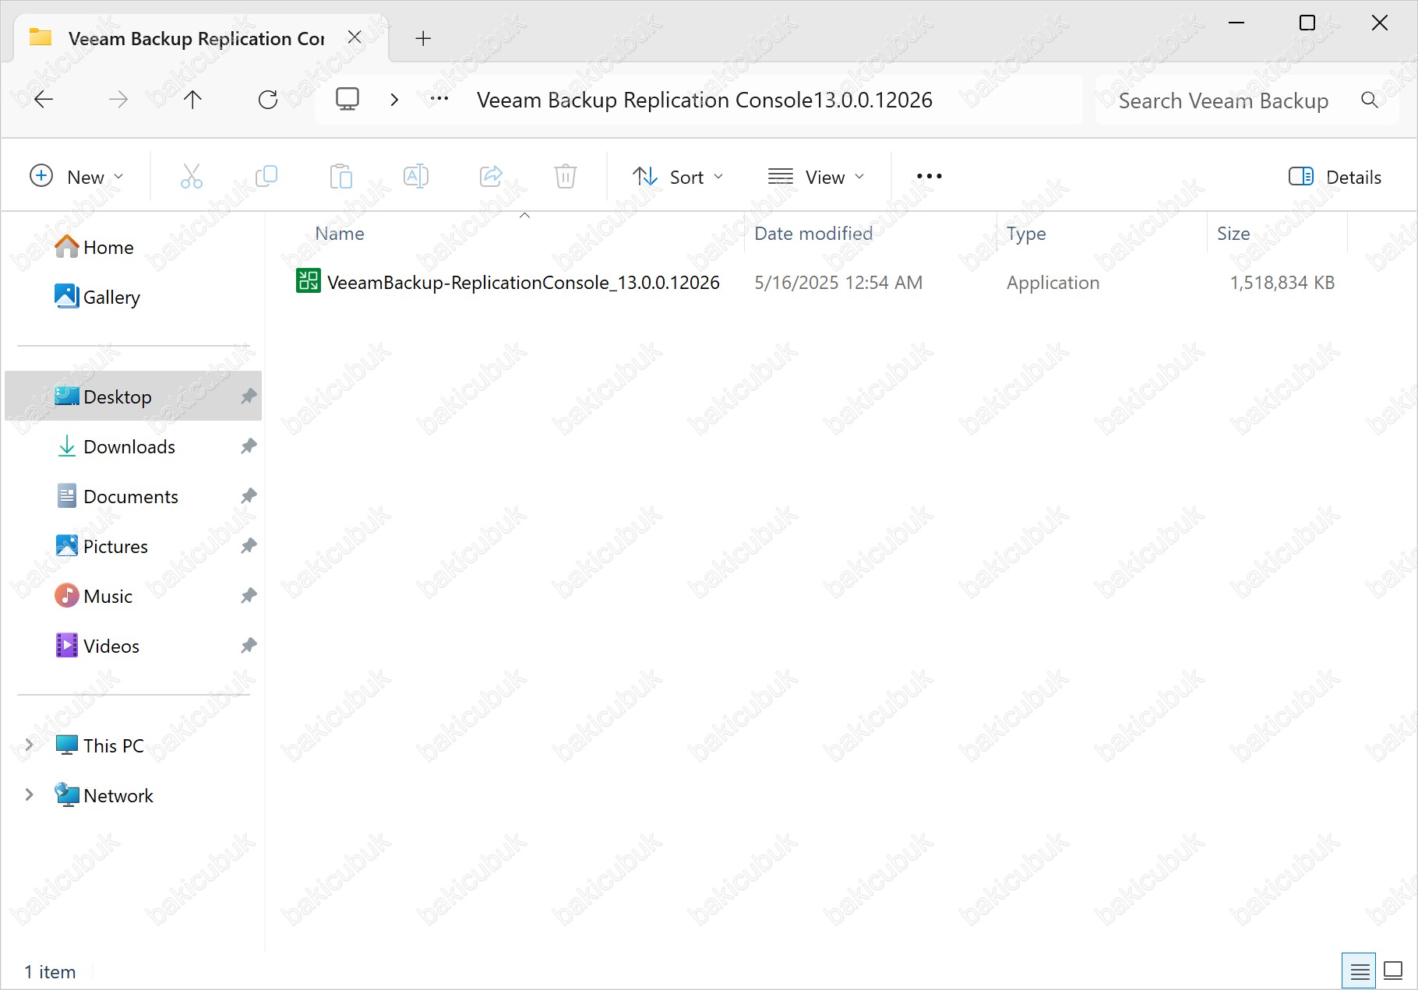
Task: Go up one folder level
Action: coord(192,100)
